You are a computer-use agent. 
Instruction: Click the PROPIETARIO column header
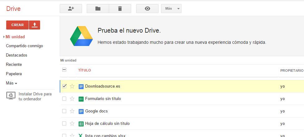pos(292,71)
